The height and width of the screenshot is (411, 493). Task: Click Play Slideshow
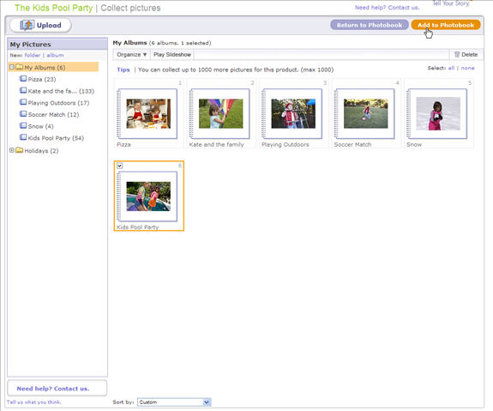[172, 54]
